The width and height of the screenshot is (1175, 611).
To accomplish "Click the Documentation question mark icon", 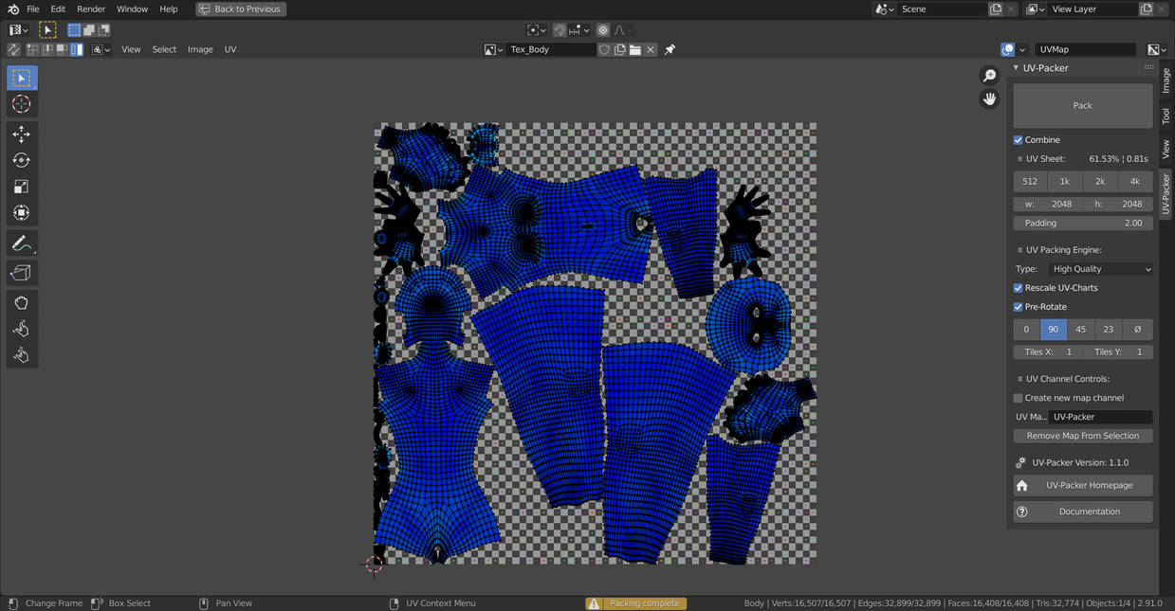I will click(x=1021, y=512).
